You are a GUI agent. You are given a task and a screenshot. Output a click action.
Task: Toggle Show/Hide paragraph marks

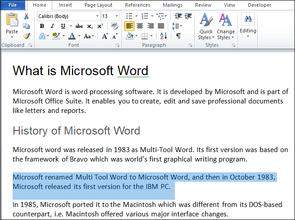coord(179,36)
